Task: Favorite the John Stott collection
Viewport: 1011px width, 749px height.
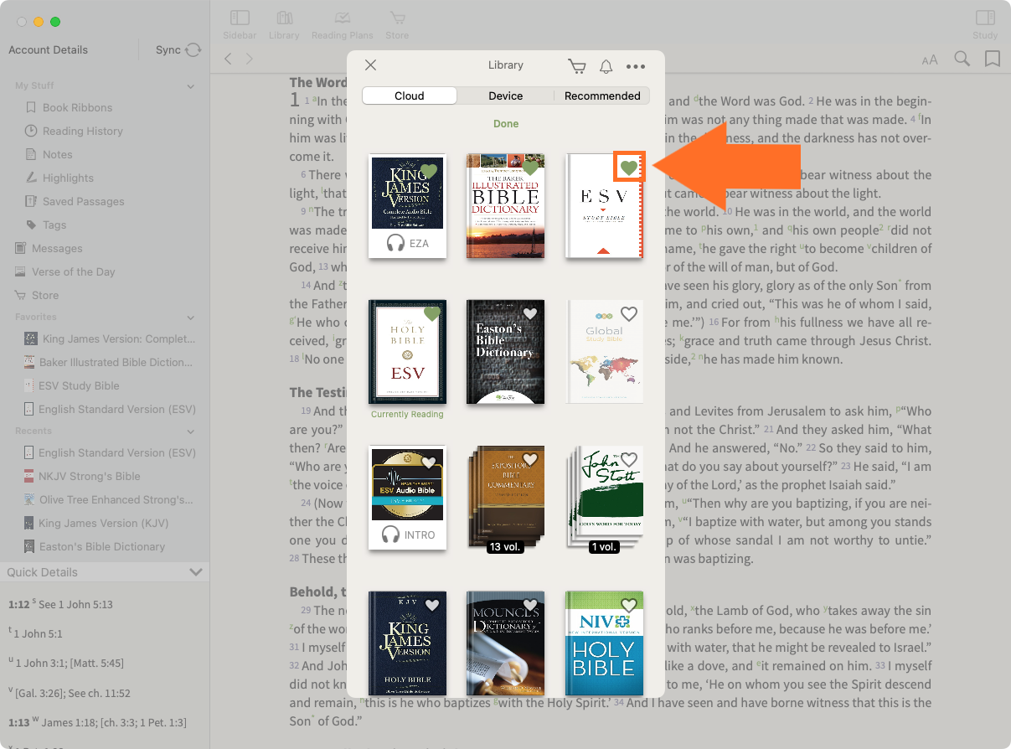Action: click(x=629, y=459)
